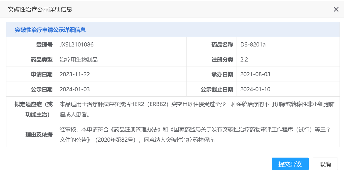The height and width of the screenshot is (174, 344).
Task: Click the 突破性治疗申请公示详细信息 section header
Action: coord(50,30)
